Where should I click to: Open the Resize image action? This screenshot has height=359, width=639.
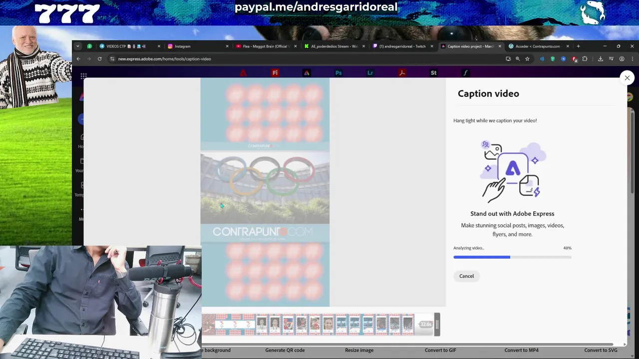(359, 350)
